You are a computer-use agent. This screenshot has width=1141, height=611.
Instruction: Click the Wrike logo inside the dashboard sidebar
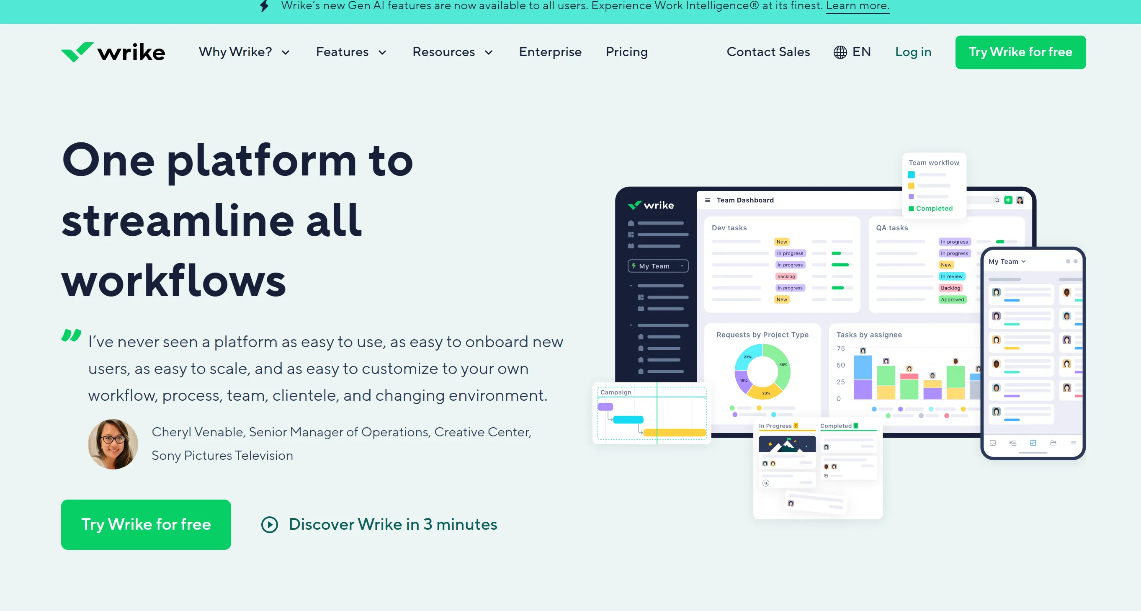click(x=651, y=205)
